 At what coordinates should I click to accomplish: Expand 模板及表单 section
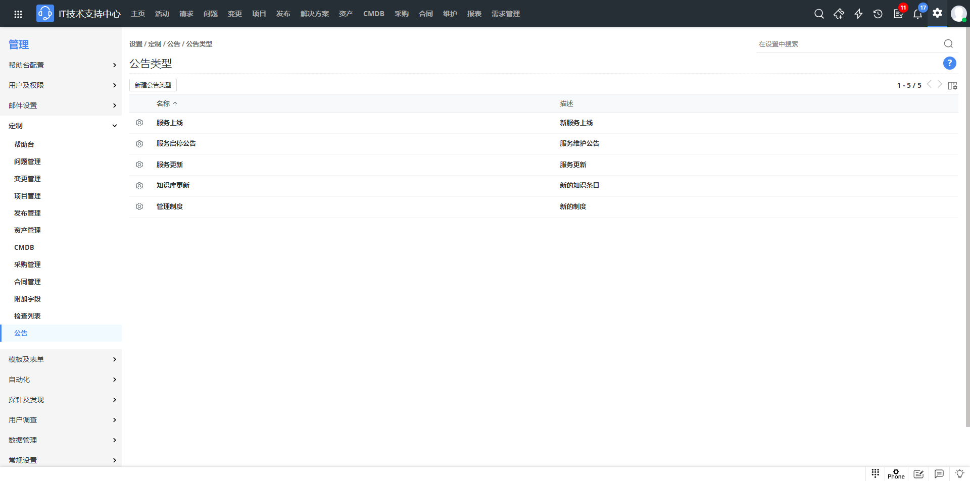point(61,359)
